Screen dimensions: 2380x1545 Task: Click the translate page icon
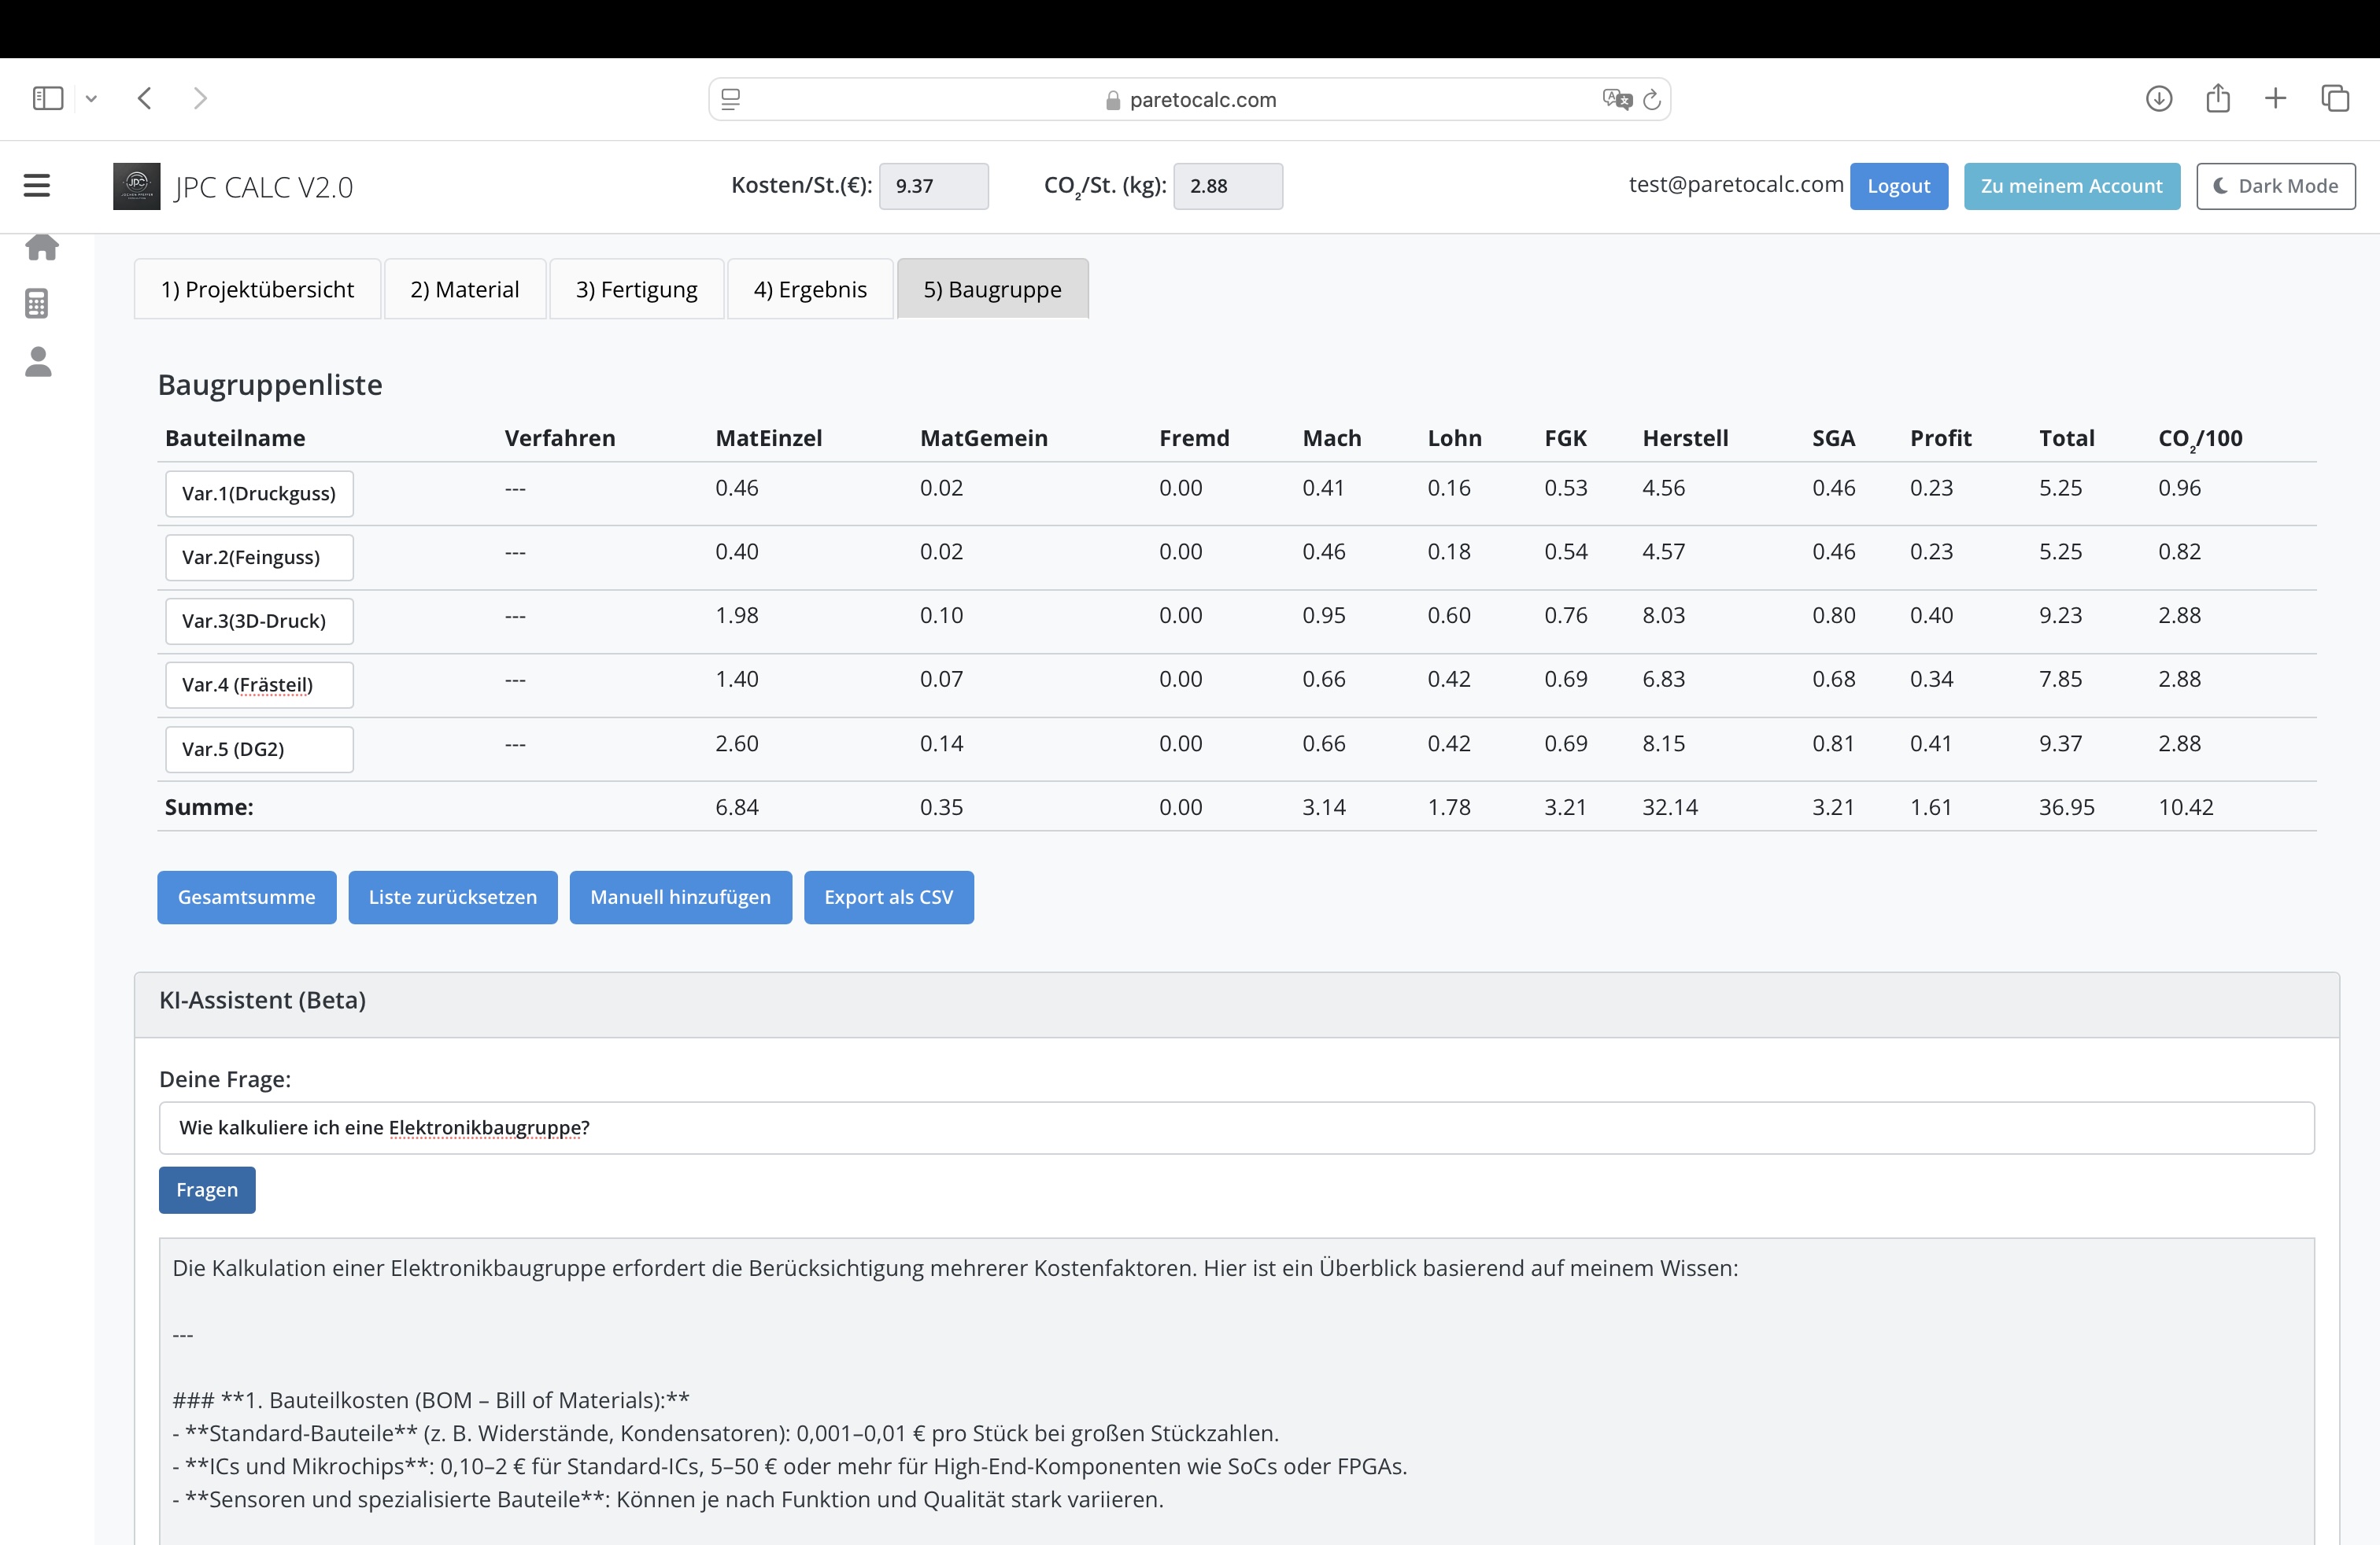pyautogui.click(x=1616, y=99)
